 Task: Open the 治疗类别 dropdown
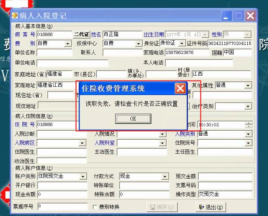pos(248,107)
